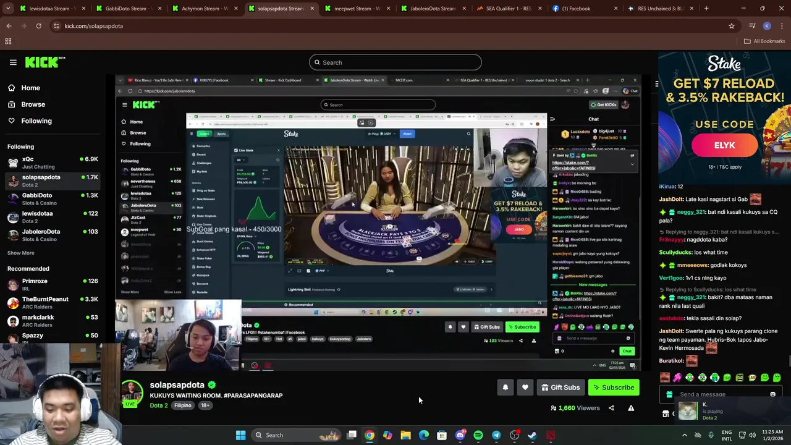Screen dimensions: 791x445
Task: Open All Bookmarks folder
Action: click(764, 41)
